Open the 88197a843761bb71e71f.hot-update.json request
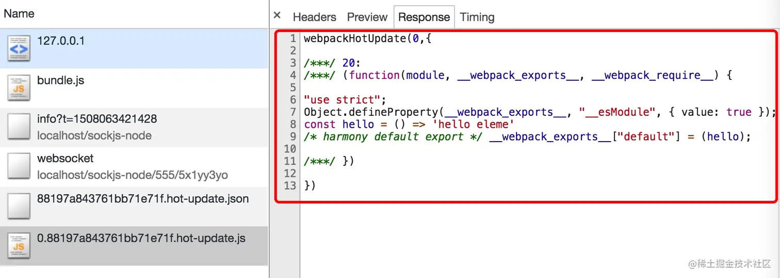The height and width of the screenshot is (278, 780). coord(134,206)
